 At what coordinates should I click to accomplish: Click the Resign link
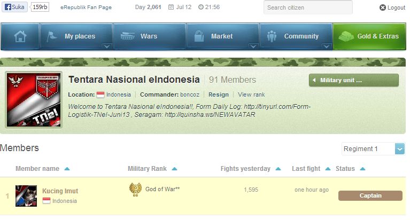tap(218, 95)
